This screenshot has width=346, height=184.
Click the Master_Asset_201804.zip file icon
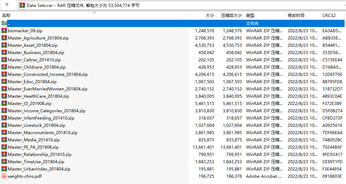pyautogui.click(x=4, y=45)
